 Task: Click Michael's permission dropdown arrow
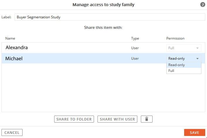coord(197,59)
